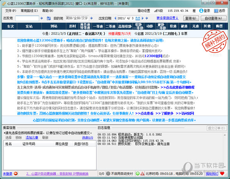The image size is (230, 179).
Task: Expand 更多查询设置 link
Action: click(168, 18)
